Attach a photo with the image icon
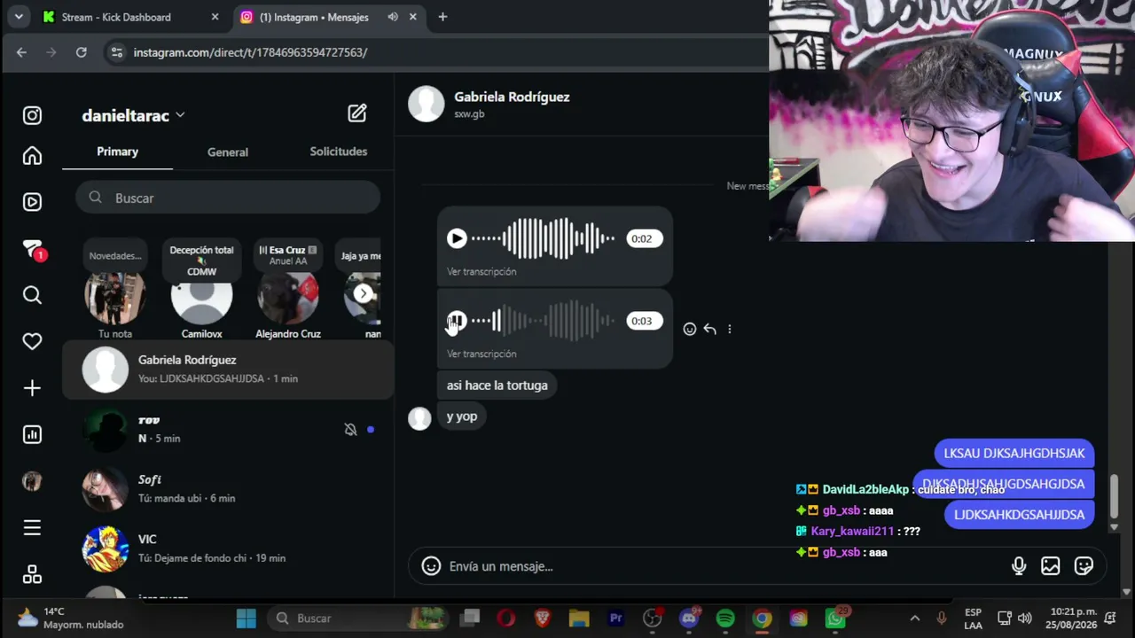Viewport: 1135px width, 638px height. 1051,566
